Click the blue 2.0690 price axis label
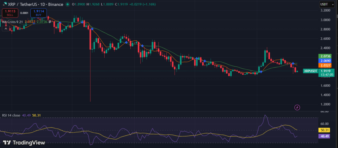338x148 pixels. pyautogui.click(x=324, y=61)
